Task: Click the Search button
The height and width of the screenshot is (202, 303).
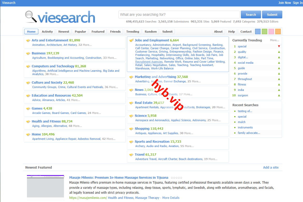Action: [250, 15]
